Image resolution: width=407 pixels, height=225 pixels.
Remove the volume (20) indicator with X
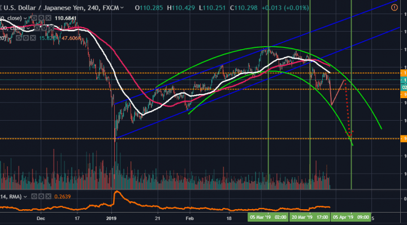pos(33,38)
